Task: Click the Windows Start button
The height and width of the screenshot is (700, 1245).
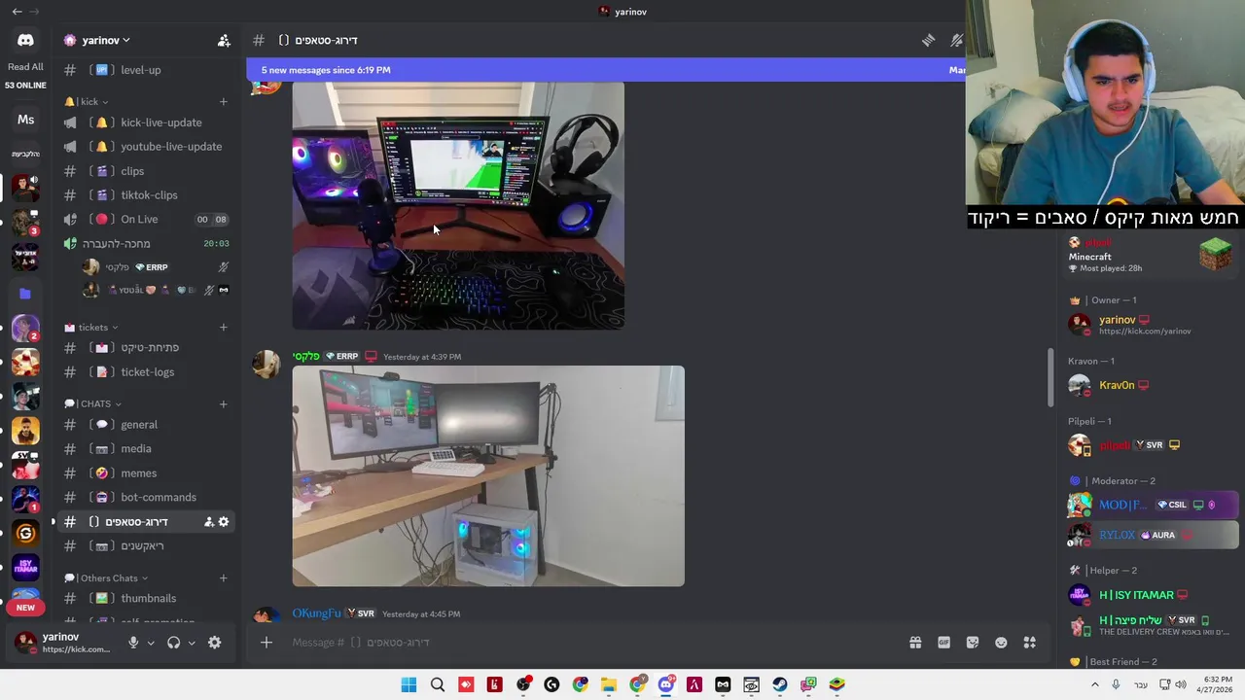Action: pos(409,684)
